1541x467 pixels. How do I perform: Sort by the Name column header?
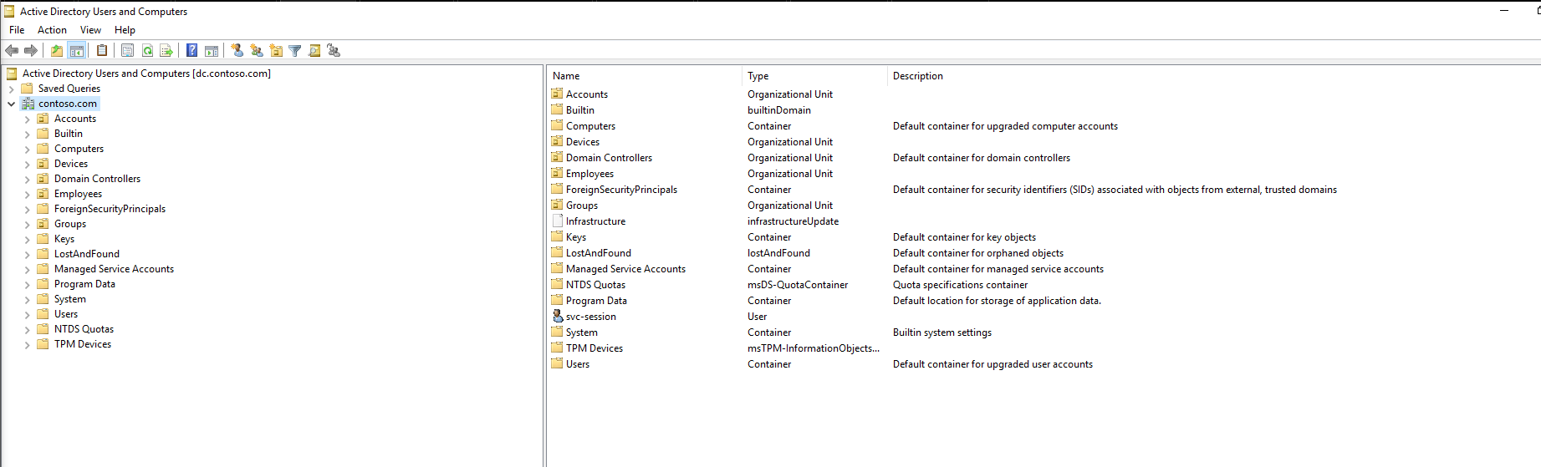point(645,76)
